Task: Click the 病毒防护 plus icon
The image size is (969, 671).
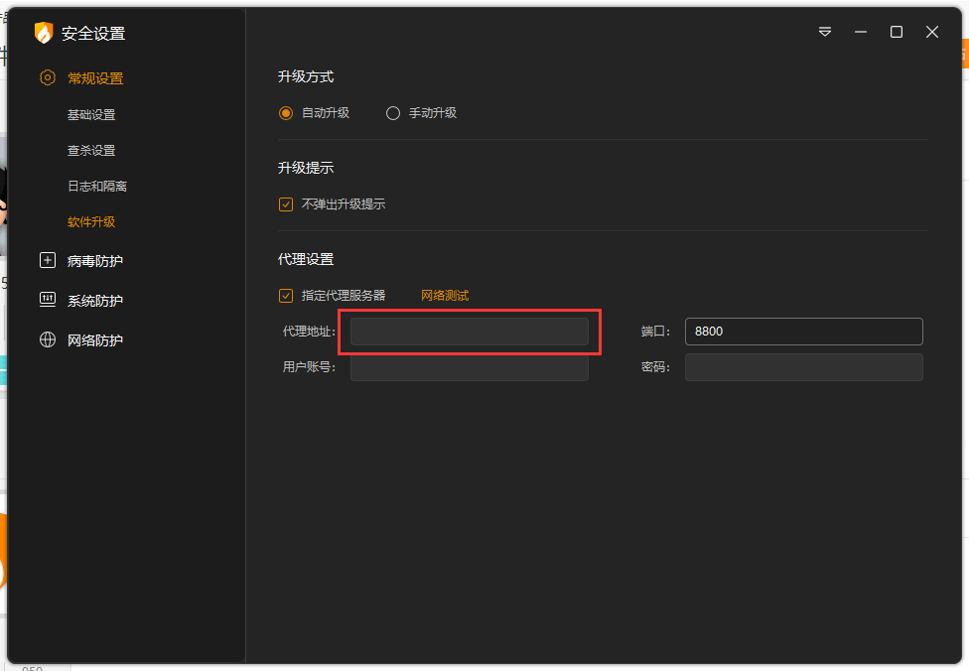Action: pyautogui.click(x=47, y=261)
